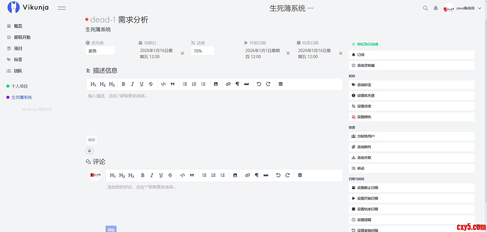
Task: Apply strikethrough in comment toolbar
Action: [x=170, y=175]
